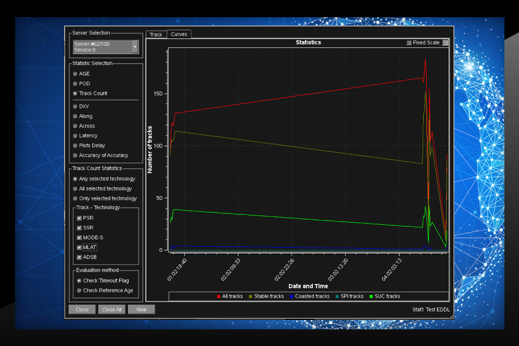
Task: Uncheck the PSR technology checkbox
Action: (x=79, y=218)
